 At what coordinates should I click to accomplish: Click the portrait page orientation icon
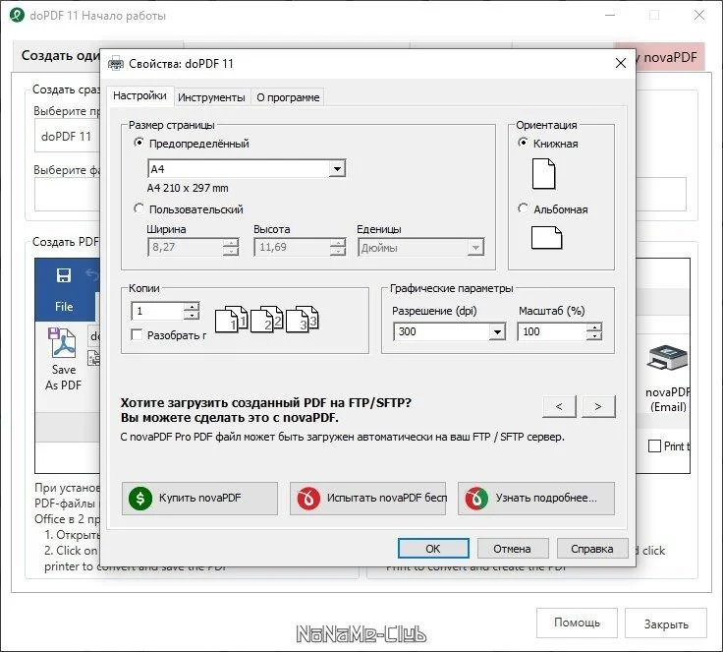(543, 174)
